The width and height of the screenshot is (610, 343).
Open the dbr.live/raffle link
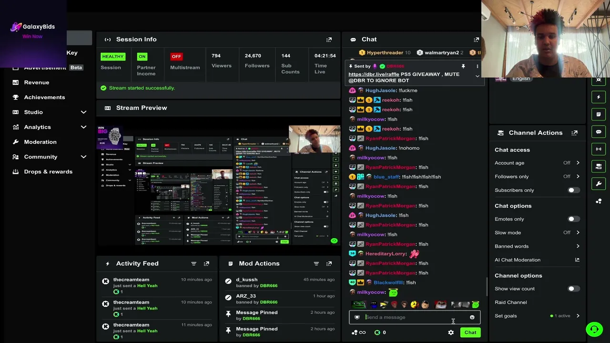pos(374,74)
